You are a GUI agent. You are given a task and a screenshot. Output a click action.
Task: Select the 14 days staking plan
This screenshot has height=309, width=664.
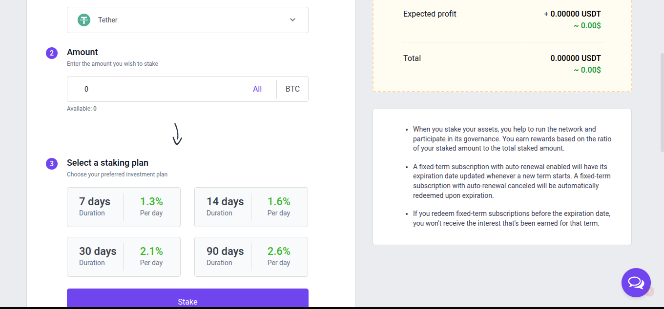[251, 207]
